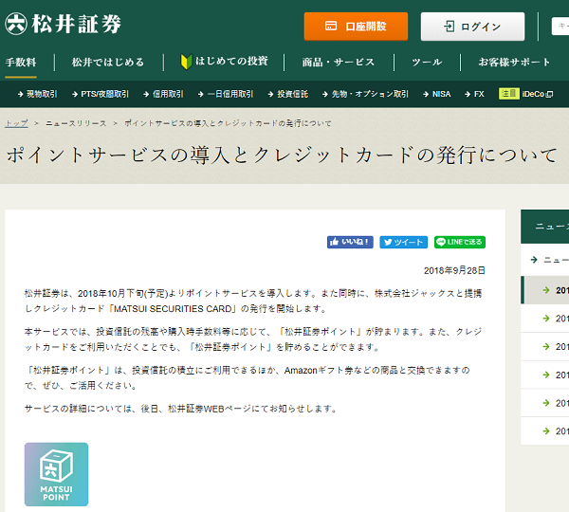This screenshot has width=569, height=512.
Task: Focus the keyword search field
Action: [x=560, y=27]
